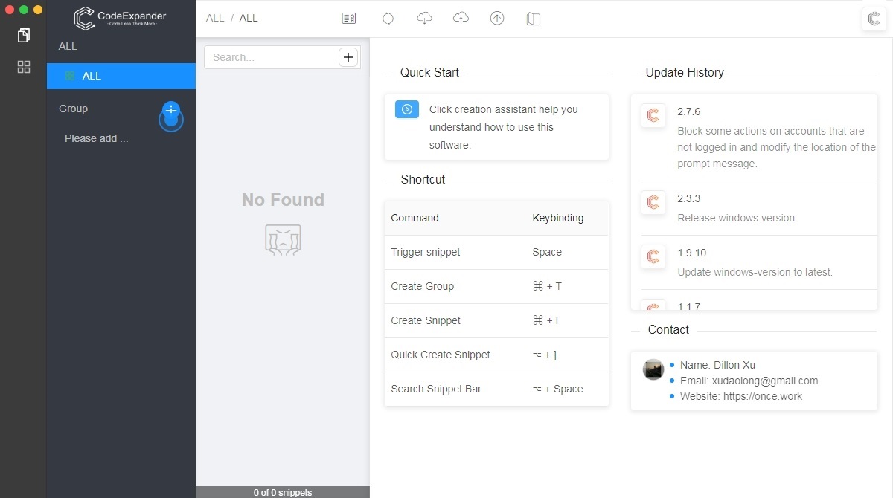Screen dimensions: 893x498
Task: Click the blue play icon in Quick Start
Action: tap(407, 109)
